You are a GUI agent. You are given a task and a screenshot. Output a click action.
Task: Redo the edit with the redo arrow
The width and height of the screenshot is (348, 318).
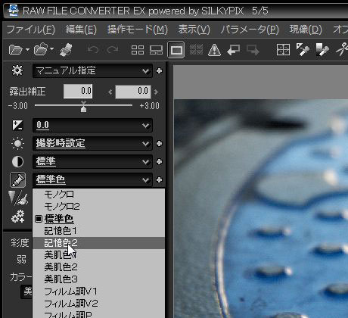(112, 50)
